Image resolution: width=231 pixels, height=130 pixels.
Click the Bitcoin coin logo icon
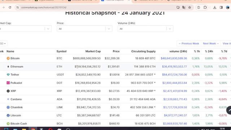pos(8,58)
